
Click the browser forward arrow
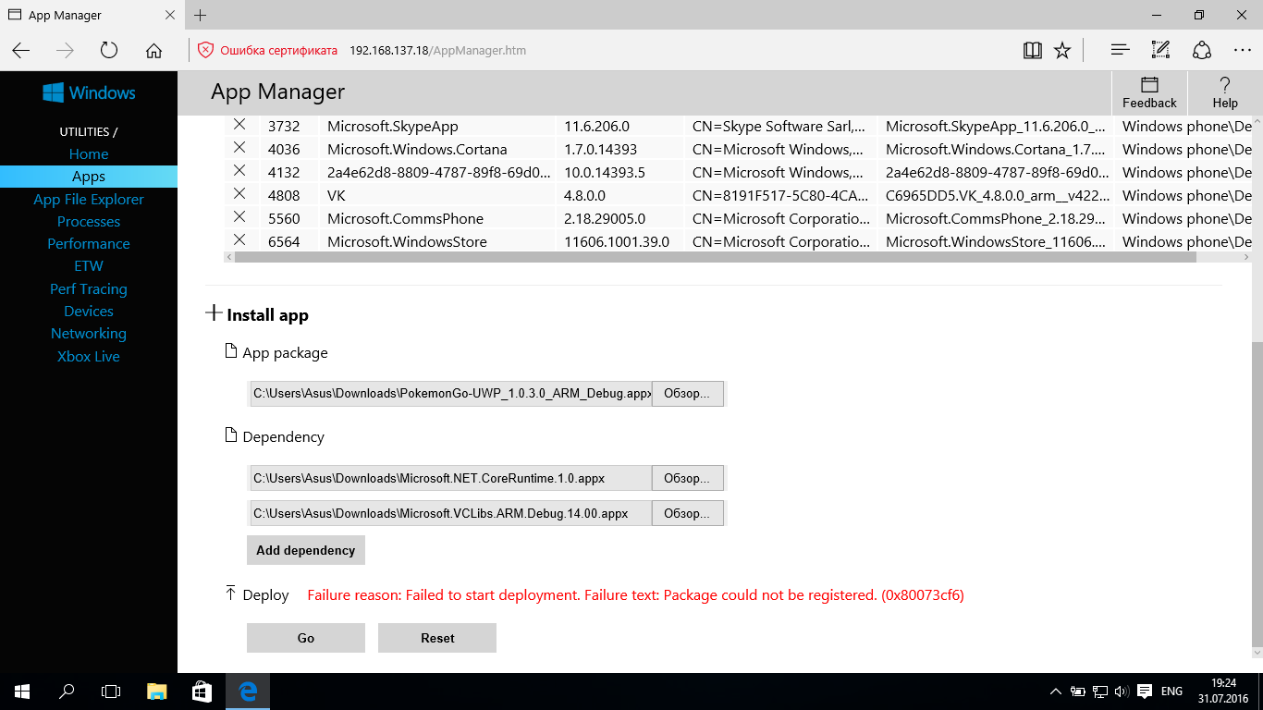[x=65, y=50]
